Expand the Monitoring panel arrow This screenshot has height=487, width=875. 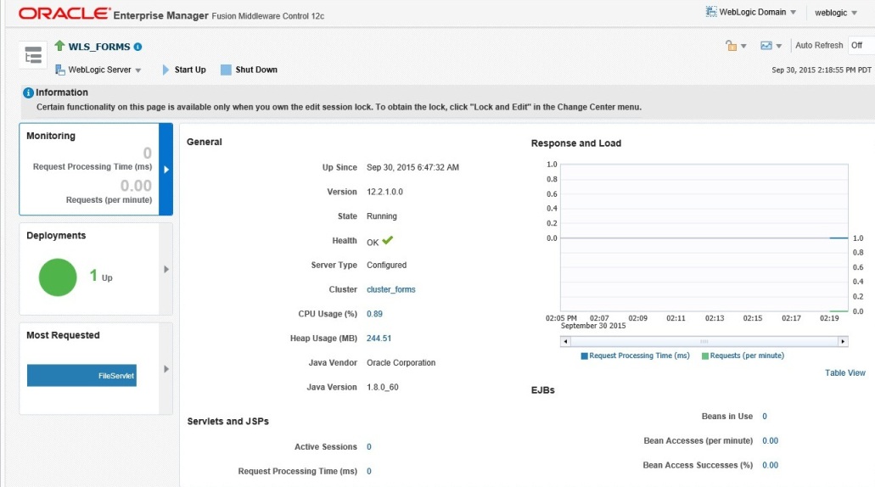point(165,169)
